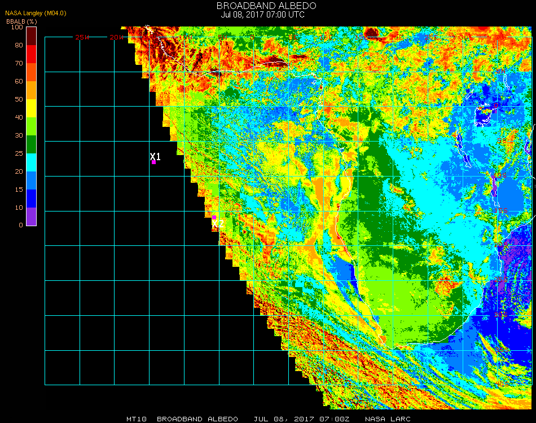Click the 5N latitude label
The width and height of the screenshot is (536, 423).
click(500, 71)
